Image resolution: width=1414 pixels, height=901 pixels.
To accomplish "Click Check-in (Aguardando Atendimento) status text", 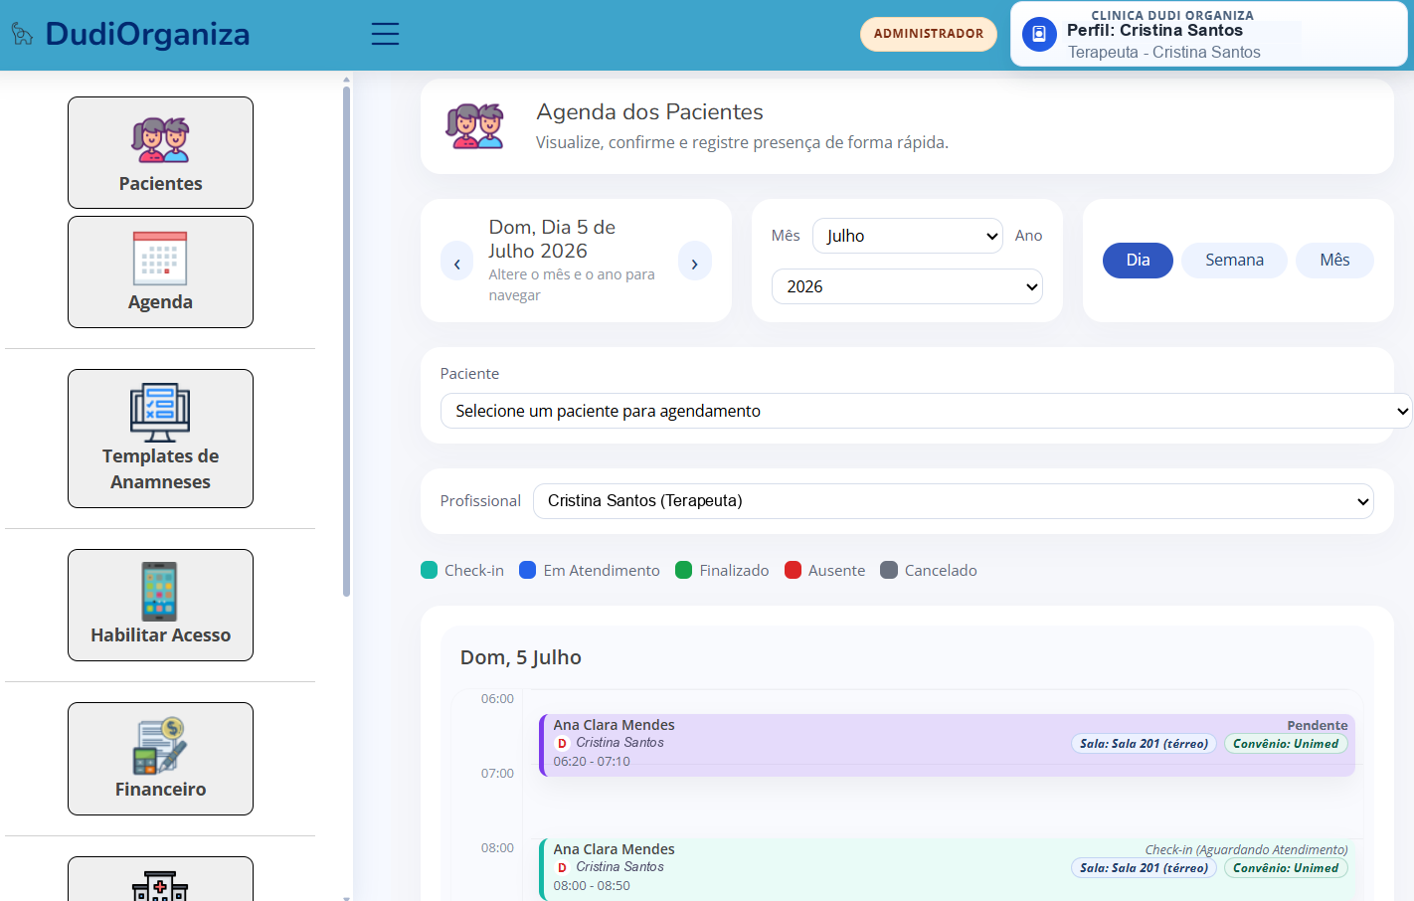I will coord(1246,850).
